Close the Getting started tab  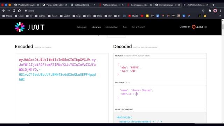[x=94, y=5]
